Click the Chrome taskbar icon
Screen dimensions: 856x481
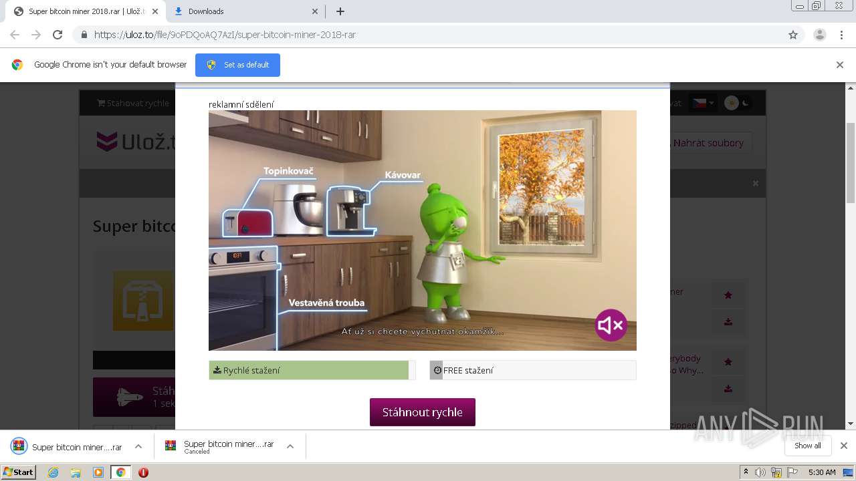click(120, 472)
